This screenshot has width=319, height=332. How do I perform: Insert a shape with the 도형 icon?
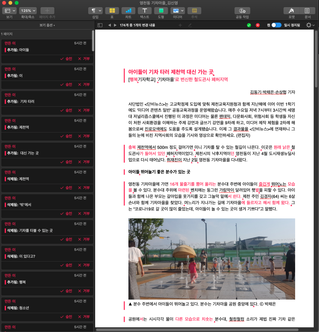coord(161,11)
